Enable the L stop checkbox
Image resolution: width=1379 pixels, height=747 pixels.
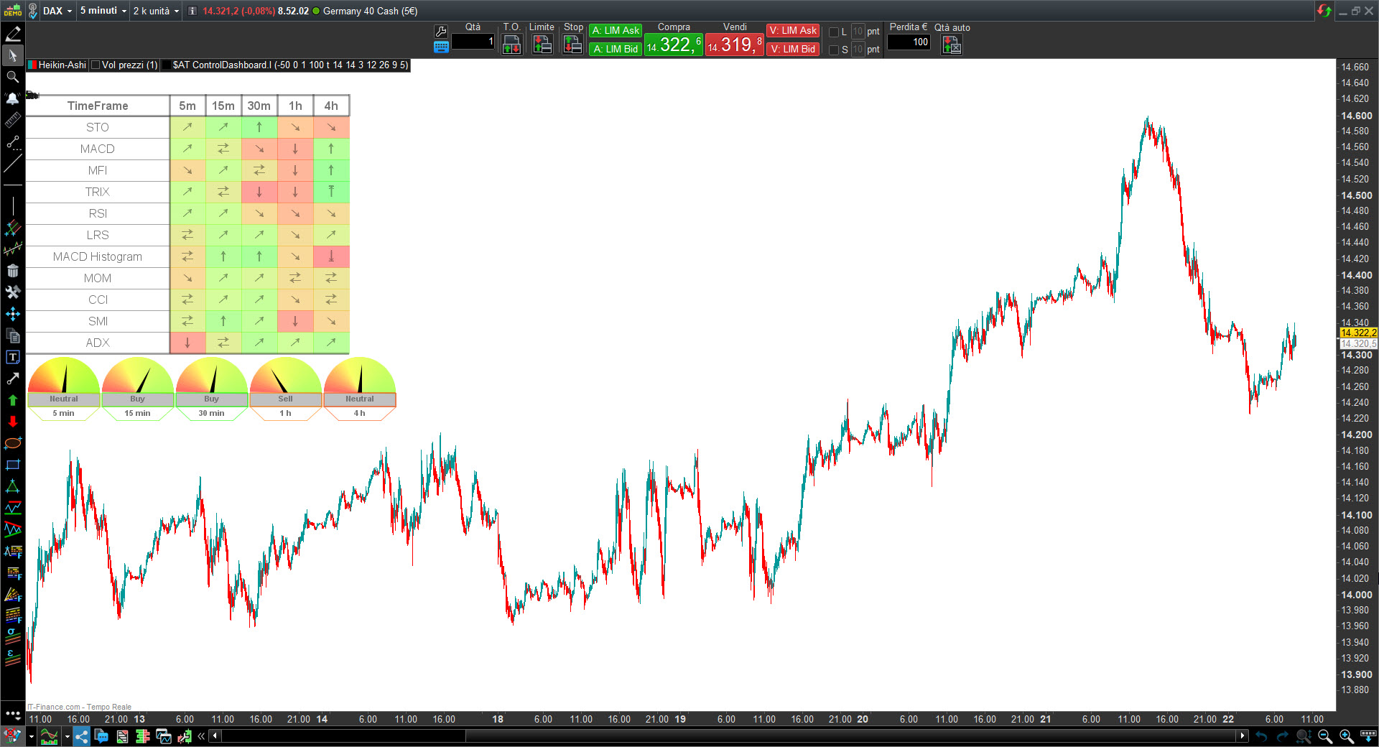[x=834, y=32]
